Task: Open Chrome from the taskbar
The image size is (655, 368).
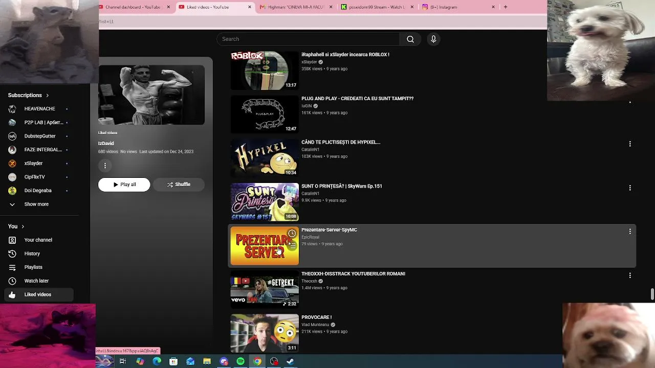Action: [257, 361]
